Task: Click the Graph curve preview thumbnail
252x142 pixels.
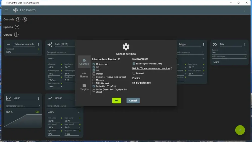Action: [x=23, y=121]
